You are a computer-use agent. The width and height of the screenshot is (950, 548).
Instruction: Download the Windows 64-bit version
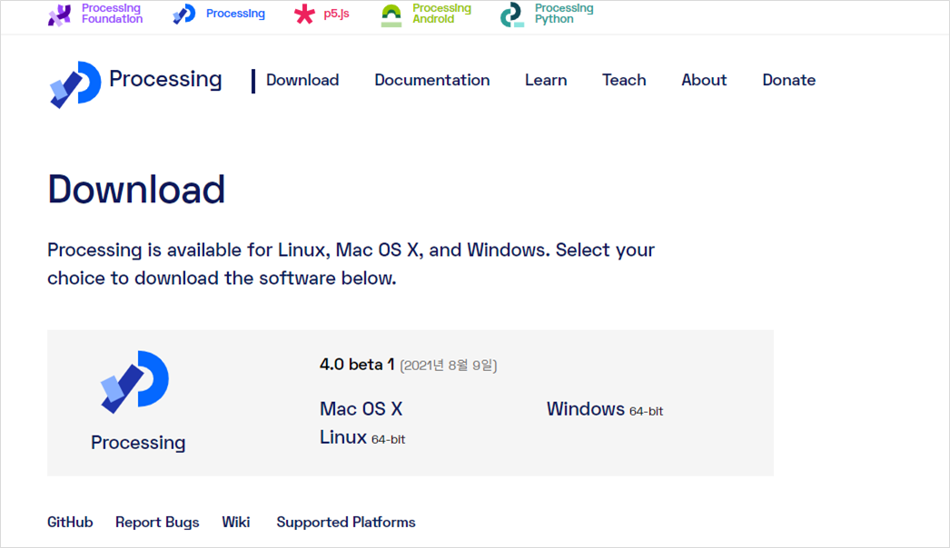click(x=605, y=409)
